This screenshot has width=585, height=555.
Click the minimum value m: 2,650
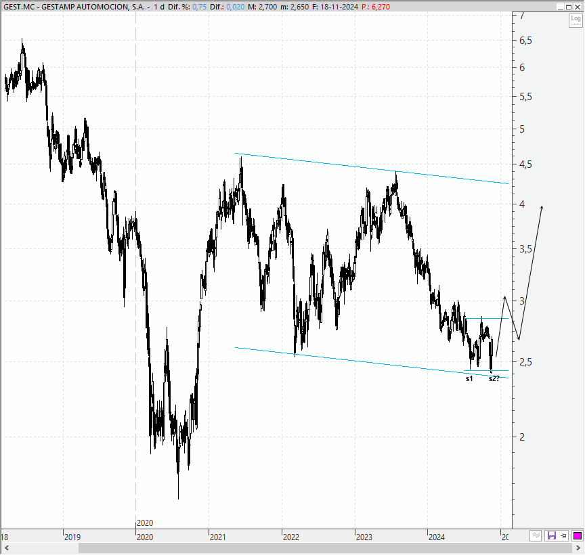click(x=294, y=7)
